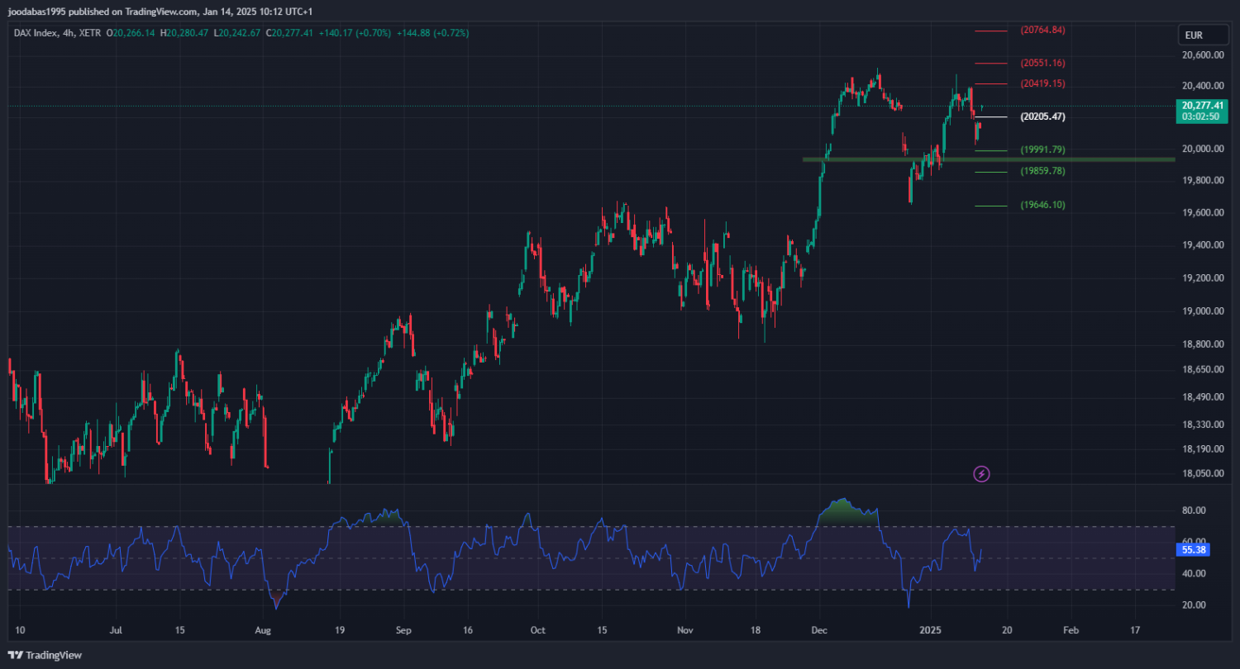Screen dimensions: 1240x669
Task: Select the green 19859.78 support label
Action: click(x=1042, y=171)
